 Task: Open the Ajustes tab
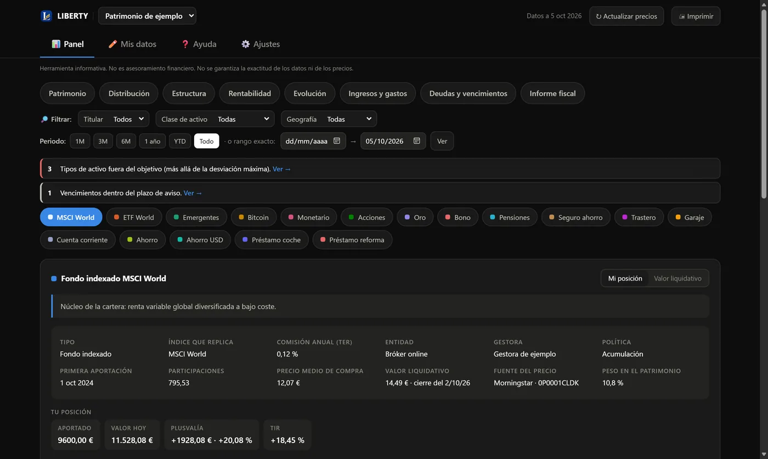point(261,44)
